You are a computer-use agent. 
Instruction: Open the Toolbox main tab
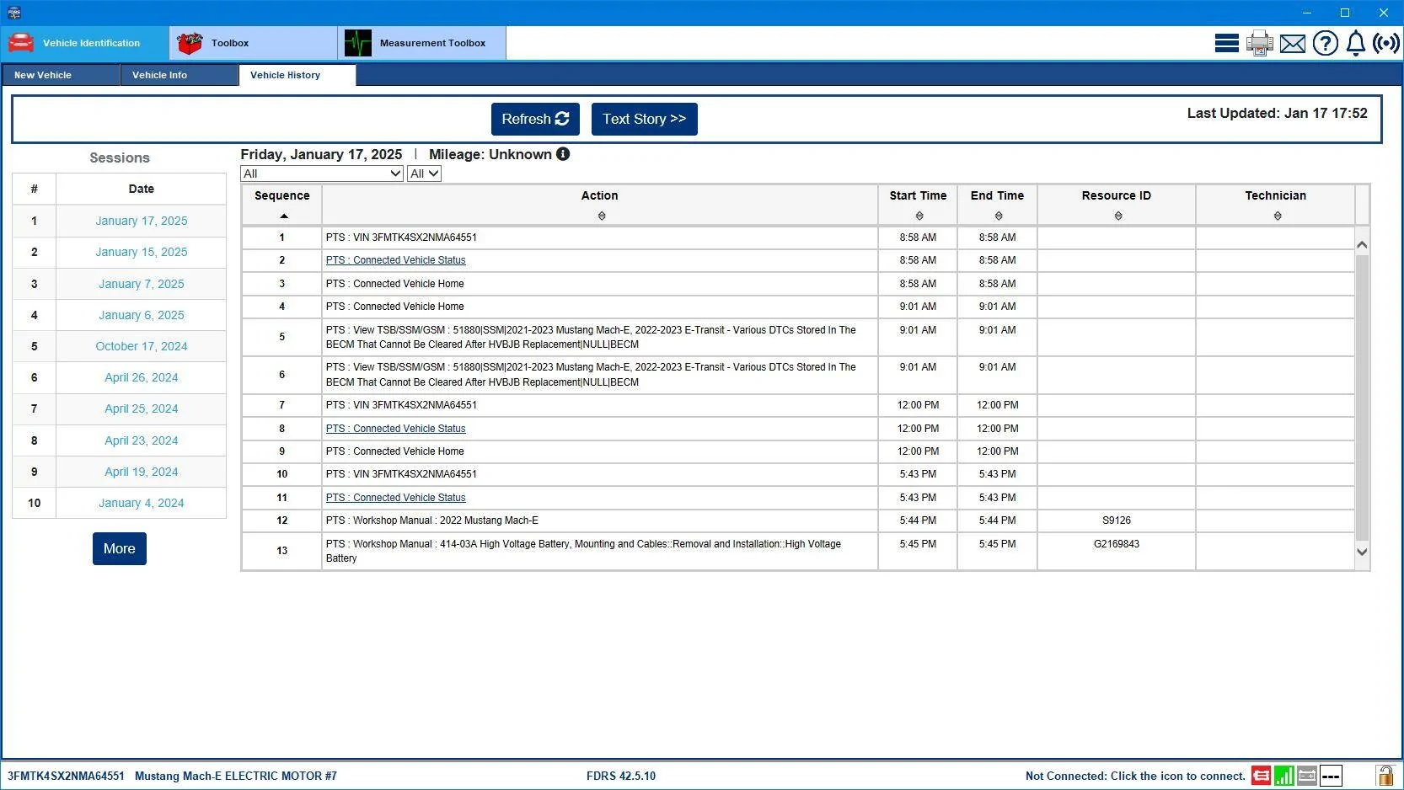pos(254,43)
